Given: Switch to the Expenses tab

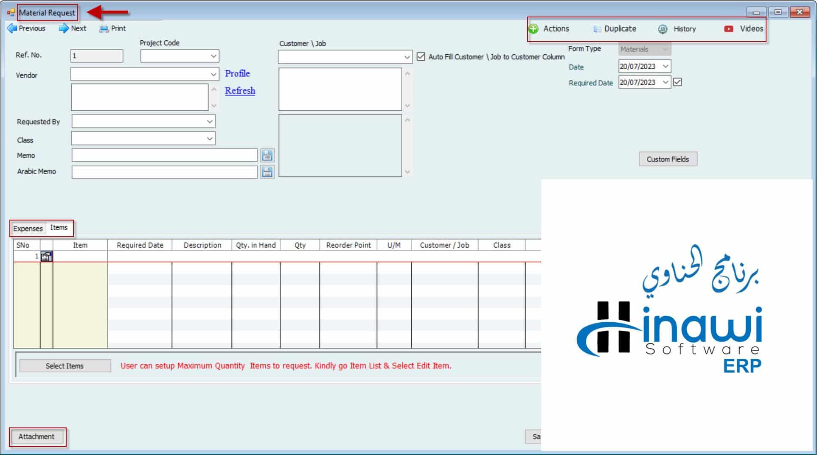Looking at the screenshot, I should [x=28, y=229].
